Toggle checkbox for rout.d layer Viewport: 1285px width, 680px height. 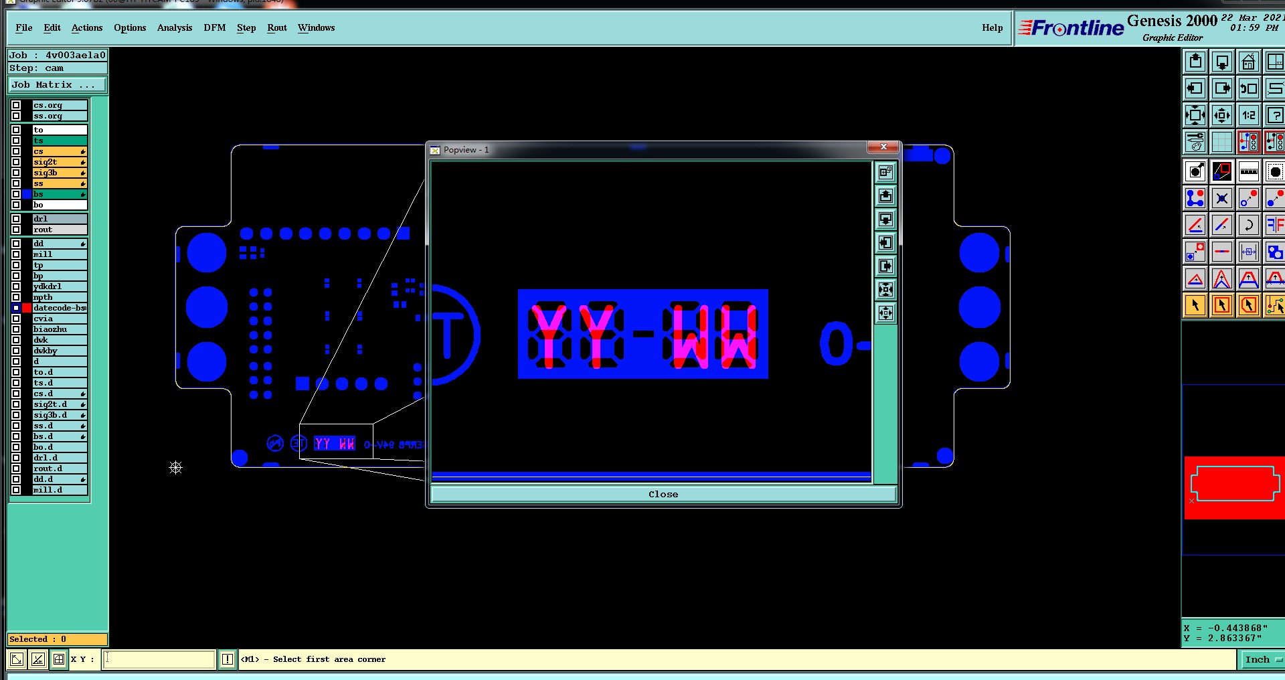coord(16,469)
